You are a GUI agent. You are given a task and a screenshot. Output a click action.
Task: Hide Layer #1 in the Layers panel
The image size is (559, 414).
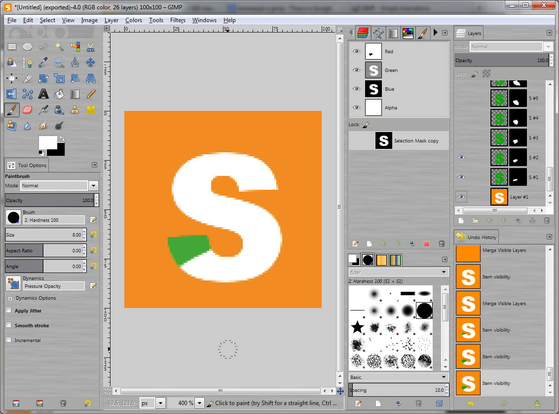[x=461, y=197]
